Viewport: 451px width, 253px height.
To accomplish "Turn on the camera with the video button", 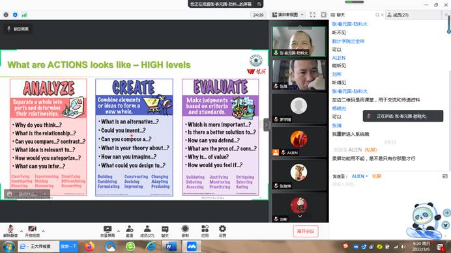I will tap(32, 231).
